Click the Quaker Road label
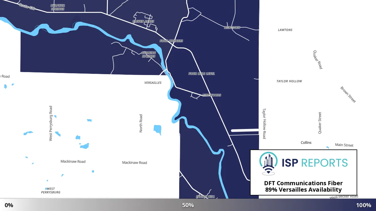 [x=318, y=59]
